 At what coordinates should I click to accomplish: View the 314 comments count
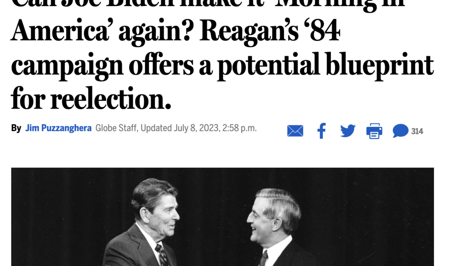click(x=416, y=132)
